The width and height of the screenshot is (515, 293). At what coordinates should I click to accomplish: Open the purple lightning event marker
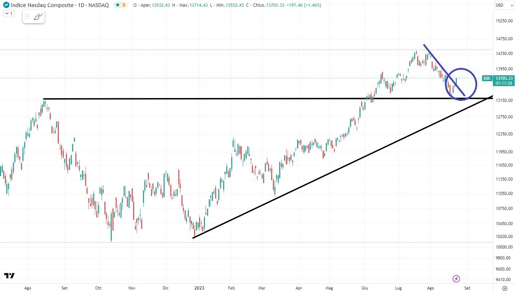click(456, 279)
